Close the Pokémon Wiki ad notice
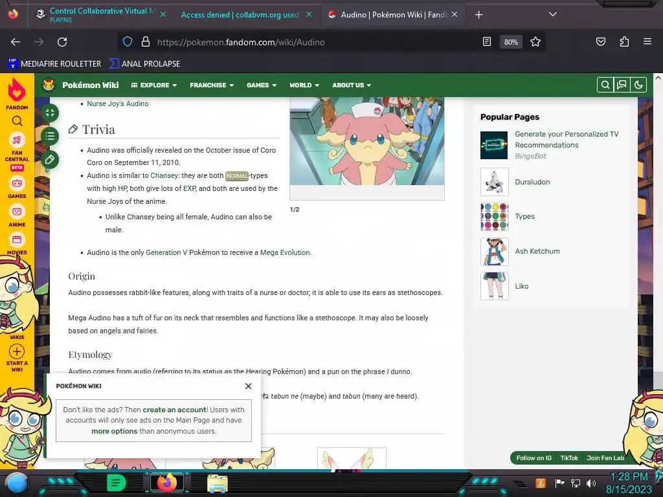 (x=248, y=386)
